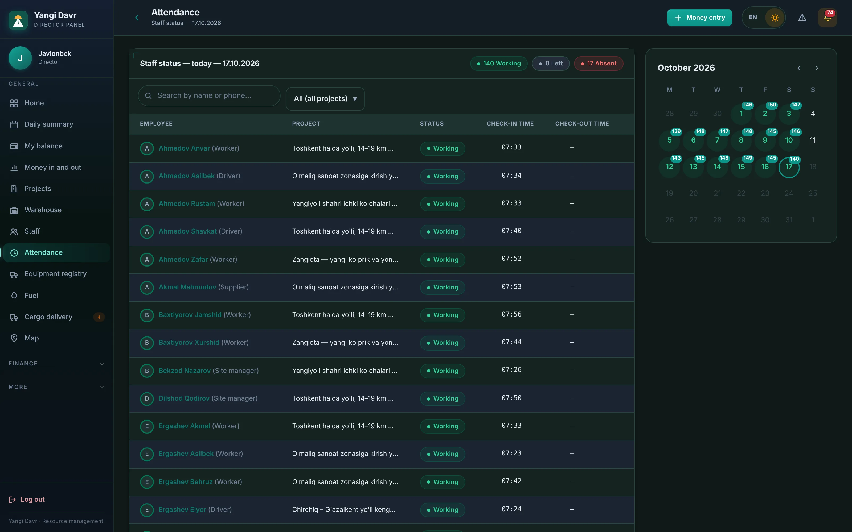Click the Attendance clock icon
This screenshot has height=532, width=852.
pos(14,253)
